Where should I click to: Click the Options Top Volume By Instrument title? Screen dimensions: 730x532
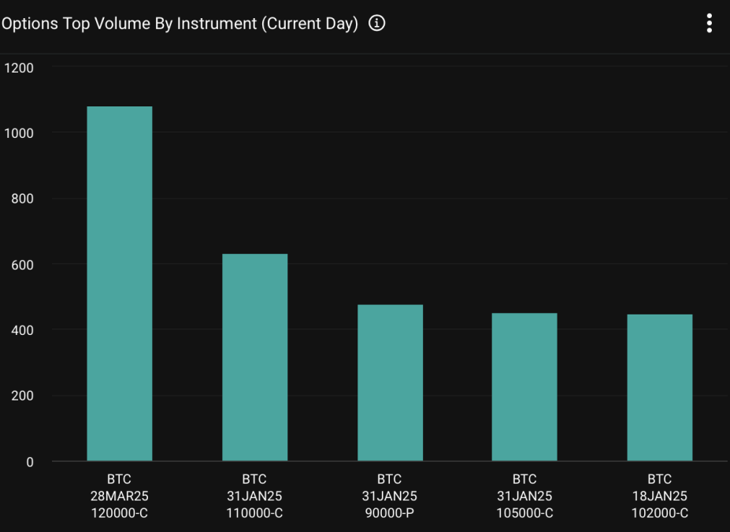180,24
